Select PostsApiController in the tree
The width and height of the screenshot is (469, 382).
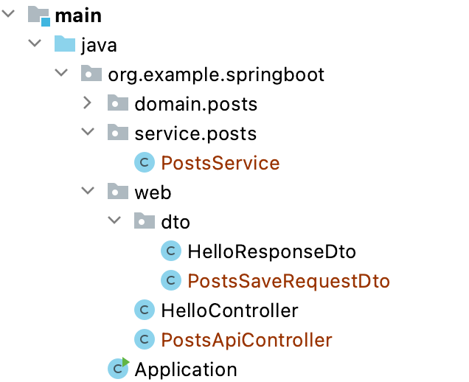[x=246, y=340]
